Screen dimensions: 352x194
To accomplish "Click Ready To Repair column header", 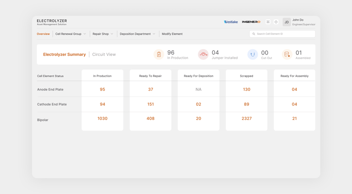I will click(150, 76).
